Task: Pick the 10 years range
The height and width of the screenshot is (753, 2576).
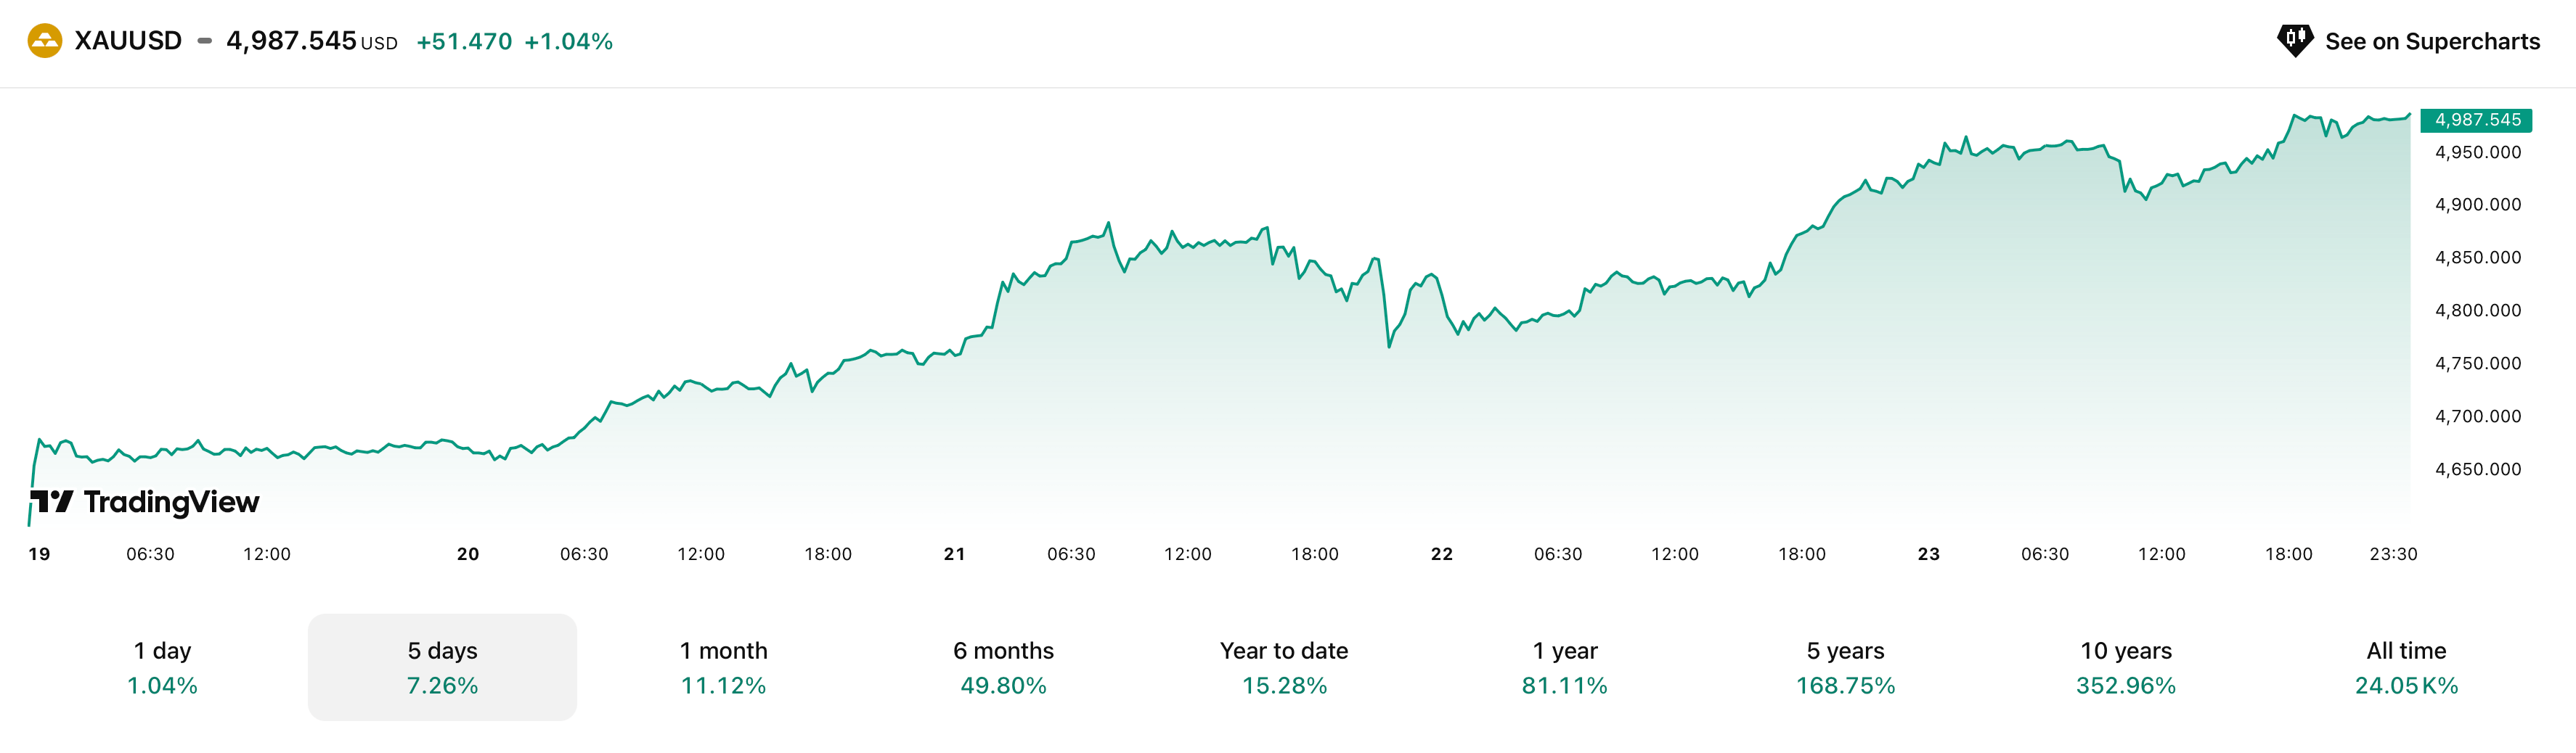Action: pos(2126,667)
